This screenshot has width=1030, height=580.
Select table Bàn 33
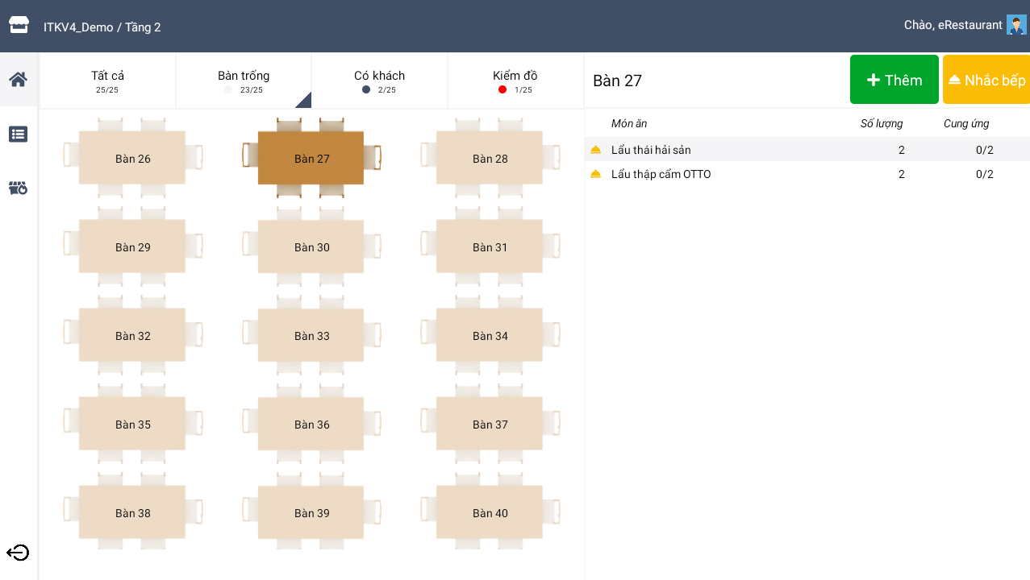tap(311, 336)
